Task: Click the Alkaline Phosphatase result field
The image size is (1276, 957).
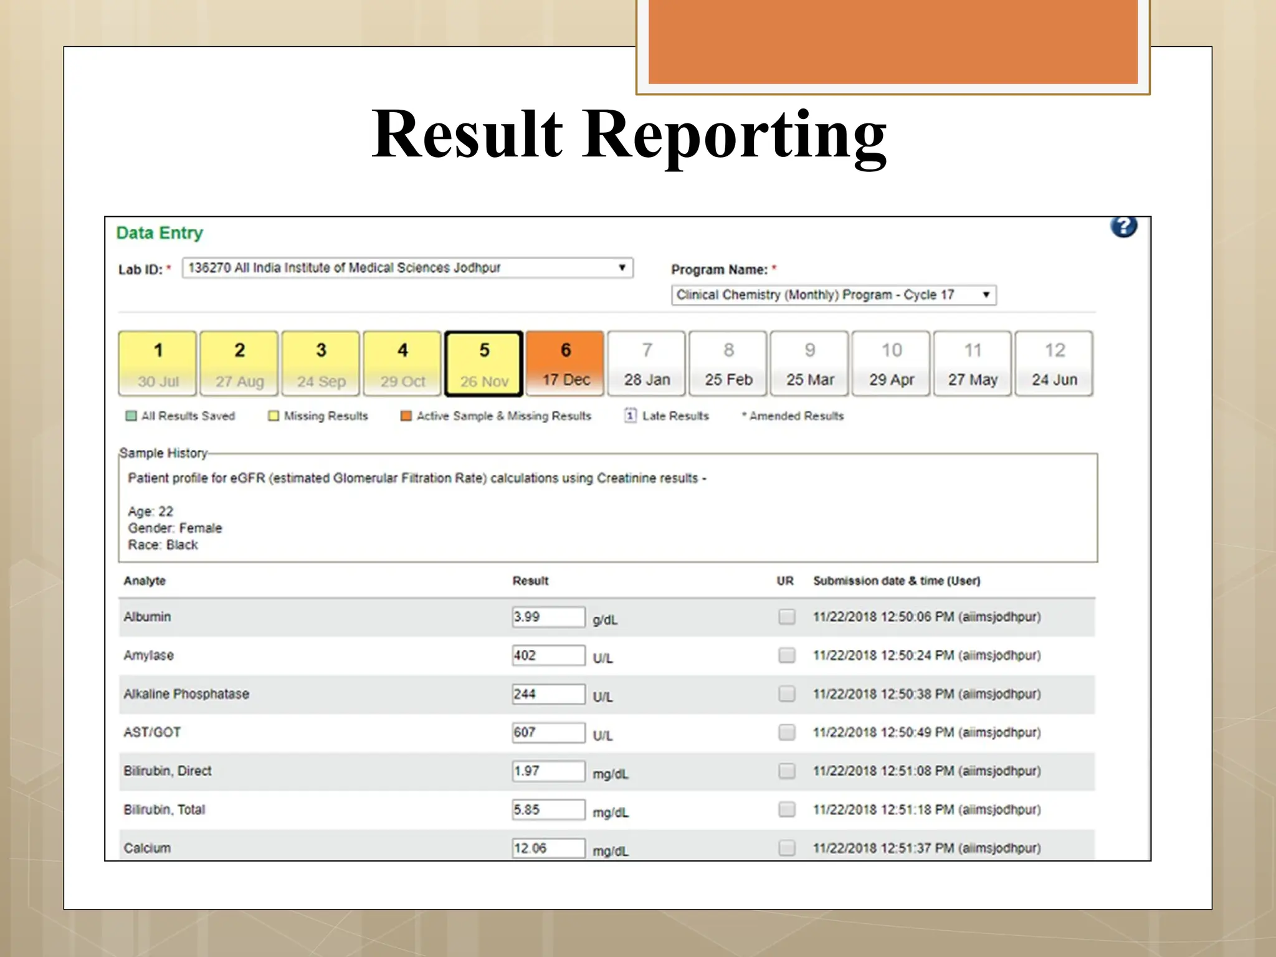Action: (x=548, y=694)
